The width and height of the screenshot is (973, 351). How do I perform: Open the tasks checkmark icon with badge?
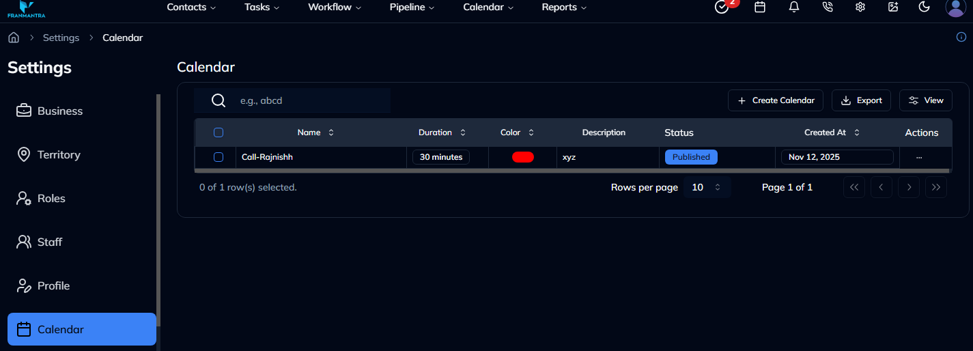pos(722,7)
